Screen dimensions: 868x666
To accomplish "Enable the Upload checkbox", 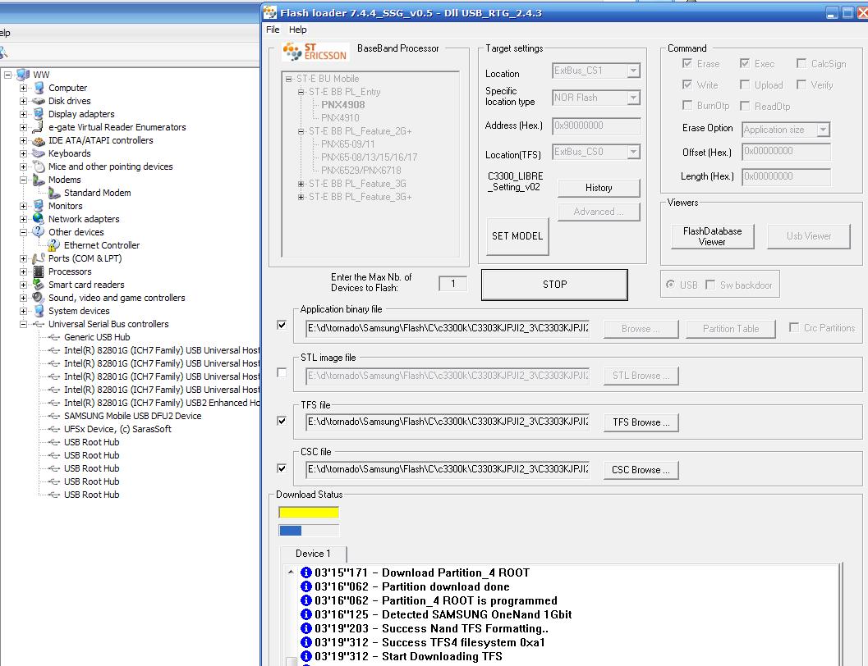I will tap(745, 84).
